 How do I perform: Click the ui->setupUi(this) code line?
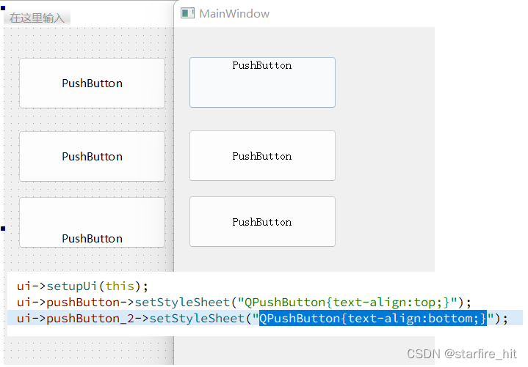82,286
